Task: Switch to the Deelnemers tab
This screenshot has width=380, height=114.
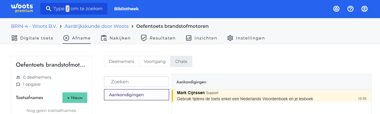Action: 122,61
